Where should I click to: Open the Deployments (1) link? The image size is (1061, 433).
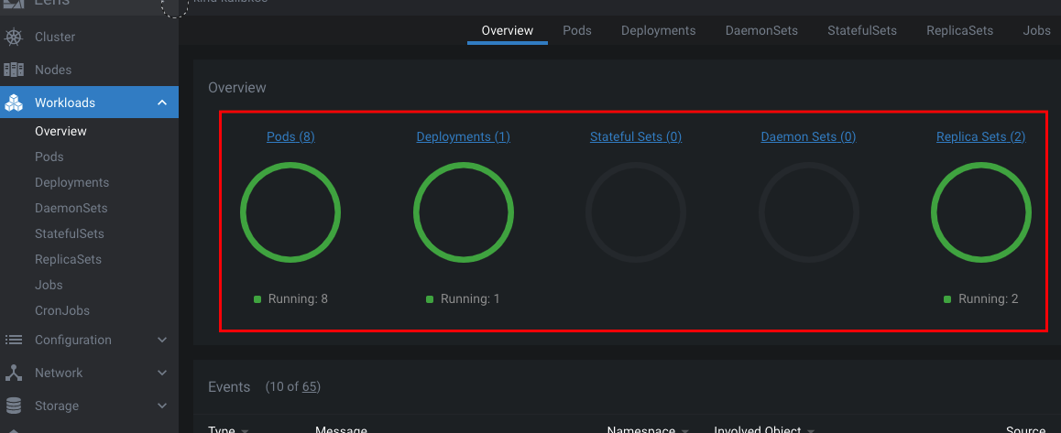coord(463,136)
